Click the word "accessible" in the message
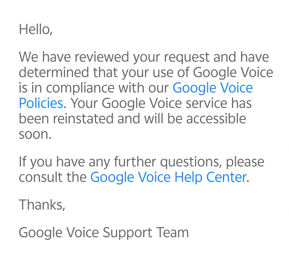The image size is (289, 258). pyautogui.click(x=216, y=119)
